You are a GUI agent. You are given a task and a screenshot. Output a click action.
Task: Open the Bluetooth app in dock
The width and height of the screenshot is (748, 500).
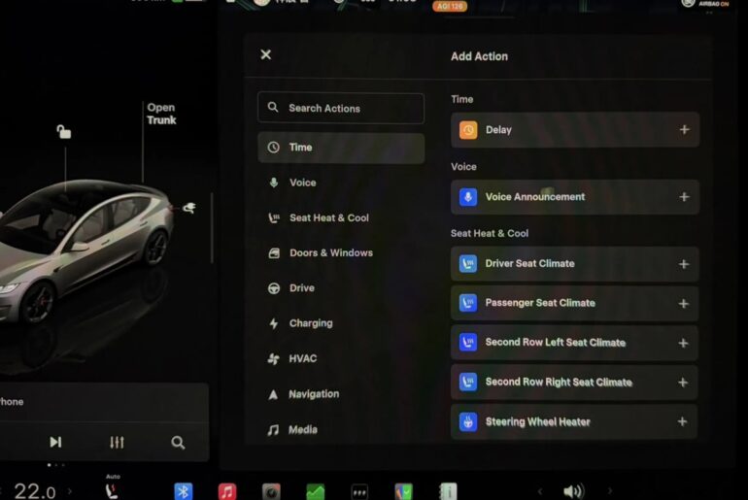[184, 491]
